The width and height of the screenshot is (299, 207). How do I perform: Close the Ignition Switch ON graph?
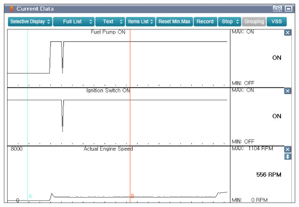(288, 91)
